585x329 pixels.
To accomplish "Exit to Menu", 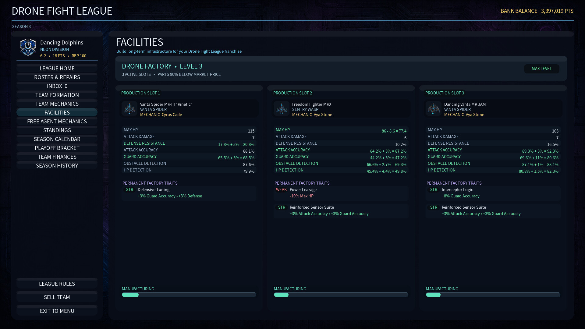I will point(57,310).
